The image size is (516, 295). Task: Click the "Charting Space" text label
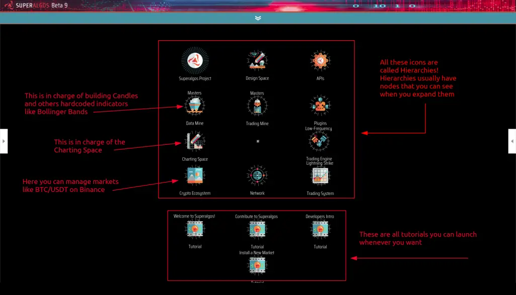tap(195, 159)
